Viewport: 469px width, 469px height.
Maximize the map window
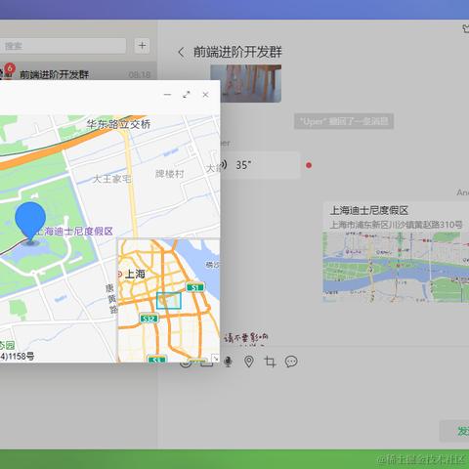point(187,95)
